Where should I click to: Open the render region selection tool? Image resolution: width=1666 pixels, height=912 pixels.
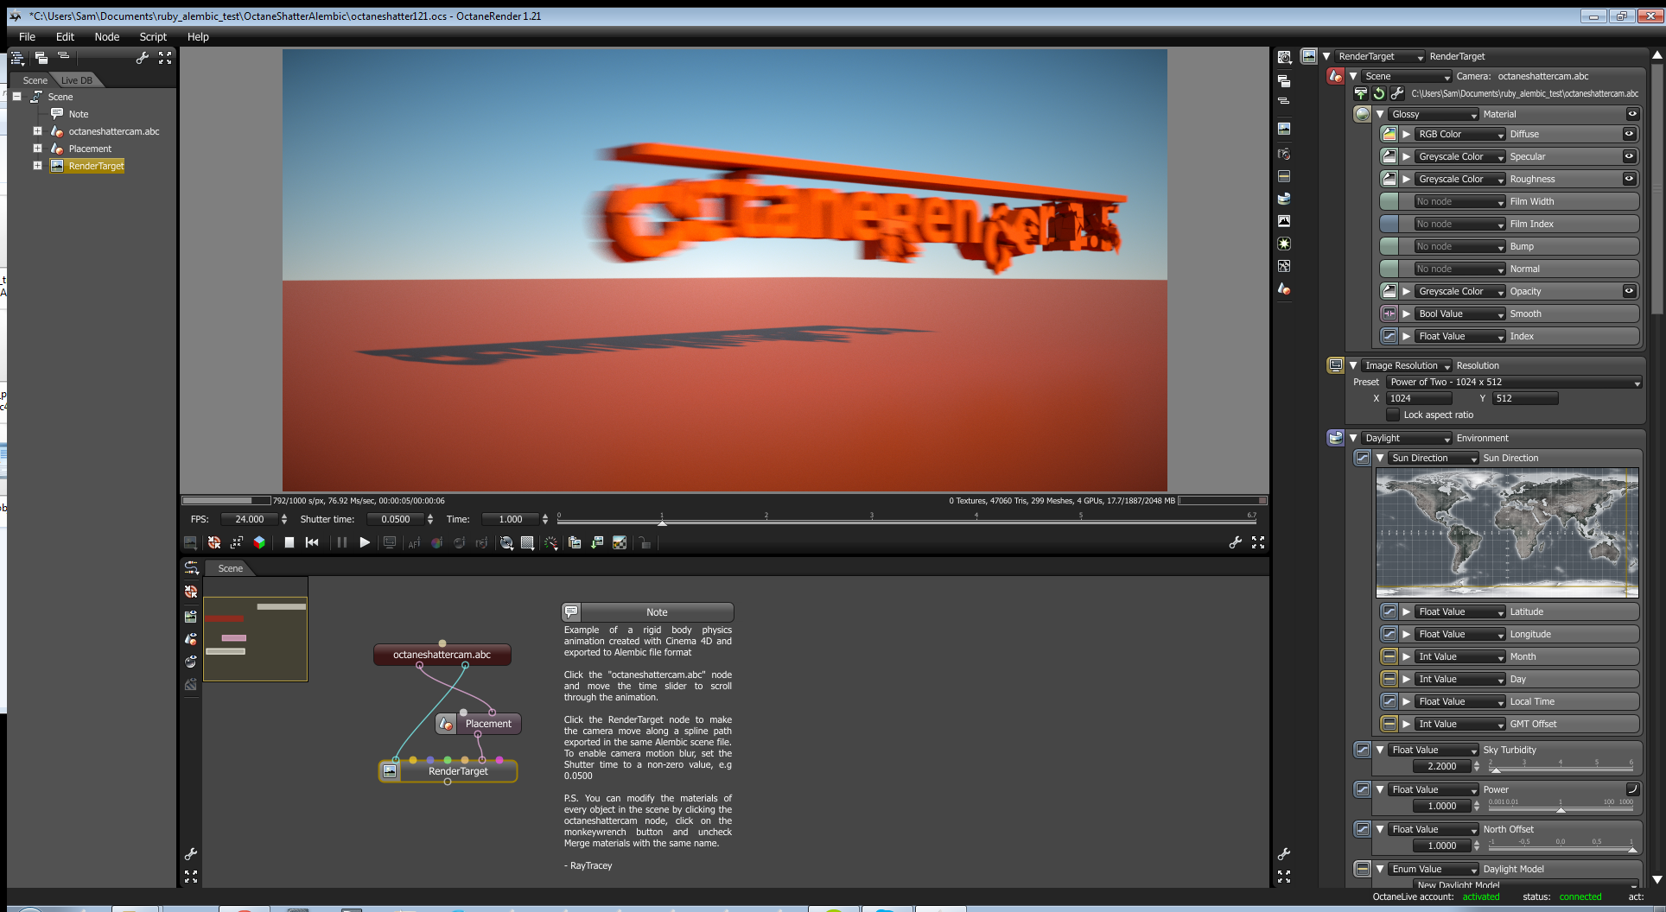tap(527, 542)
